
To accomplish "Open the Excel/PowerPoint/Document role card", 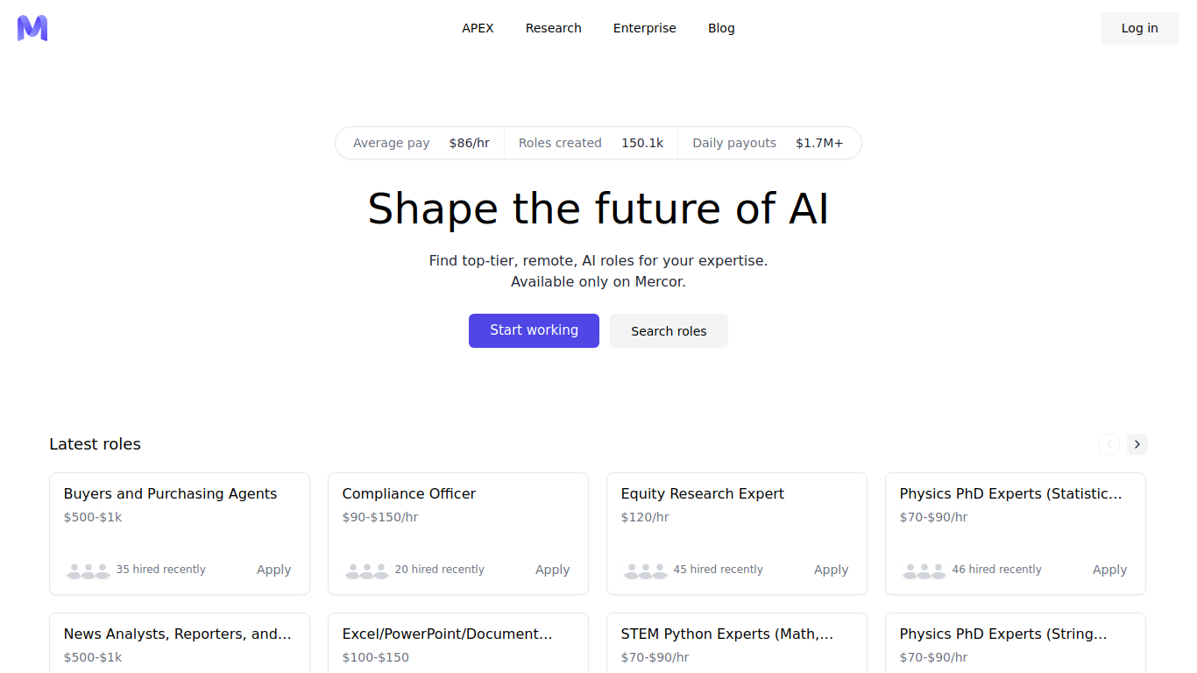I will tap(458, 643).
